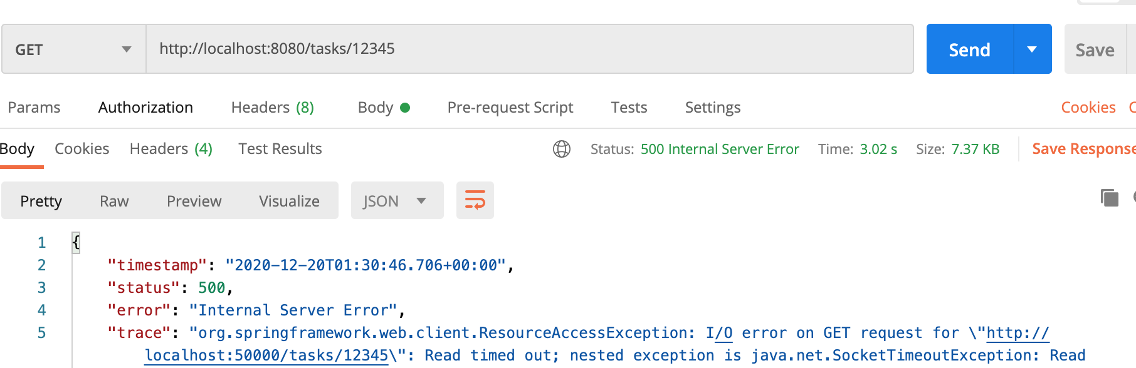Viewport: 1136px width, 368px height.
Task: Copy response body with the copy icon
Action: 1109,198
